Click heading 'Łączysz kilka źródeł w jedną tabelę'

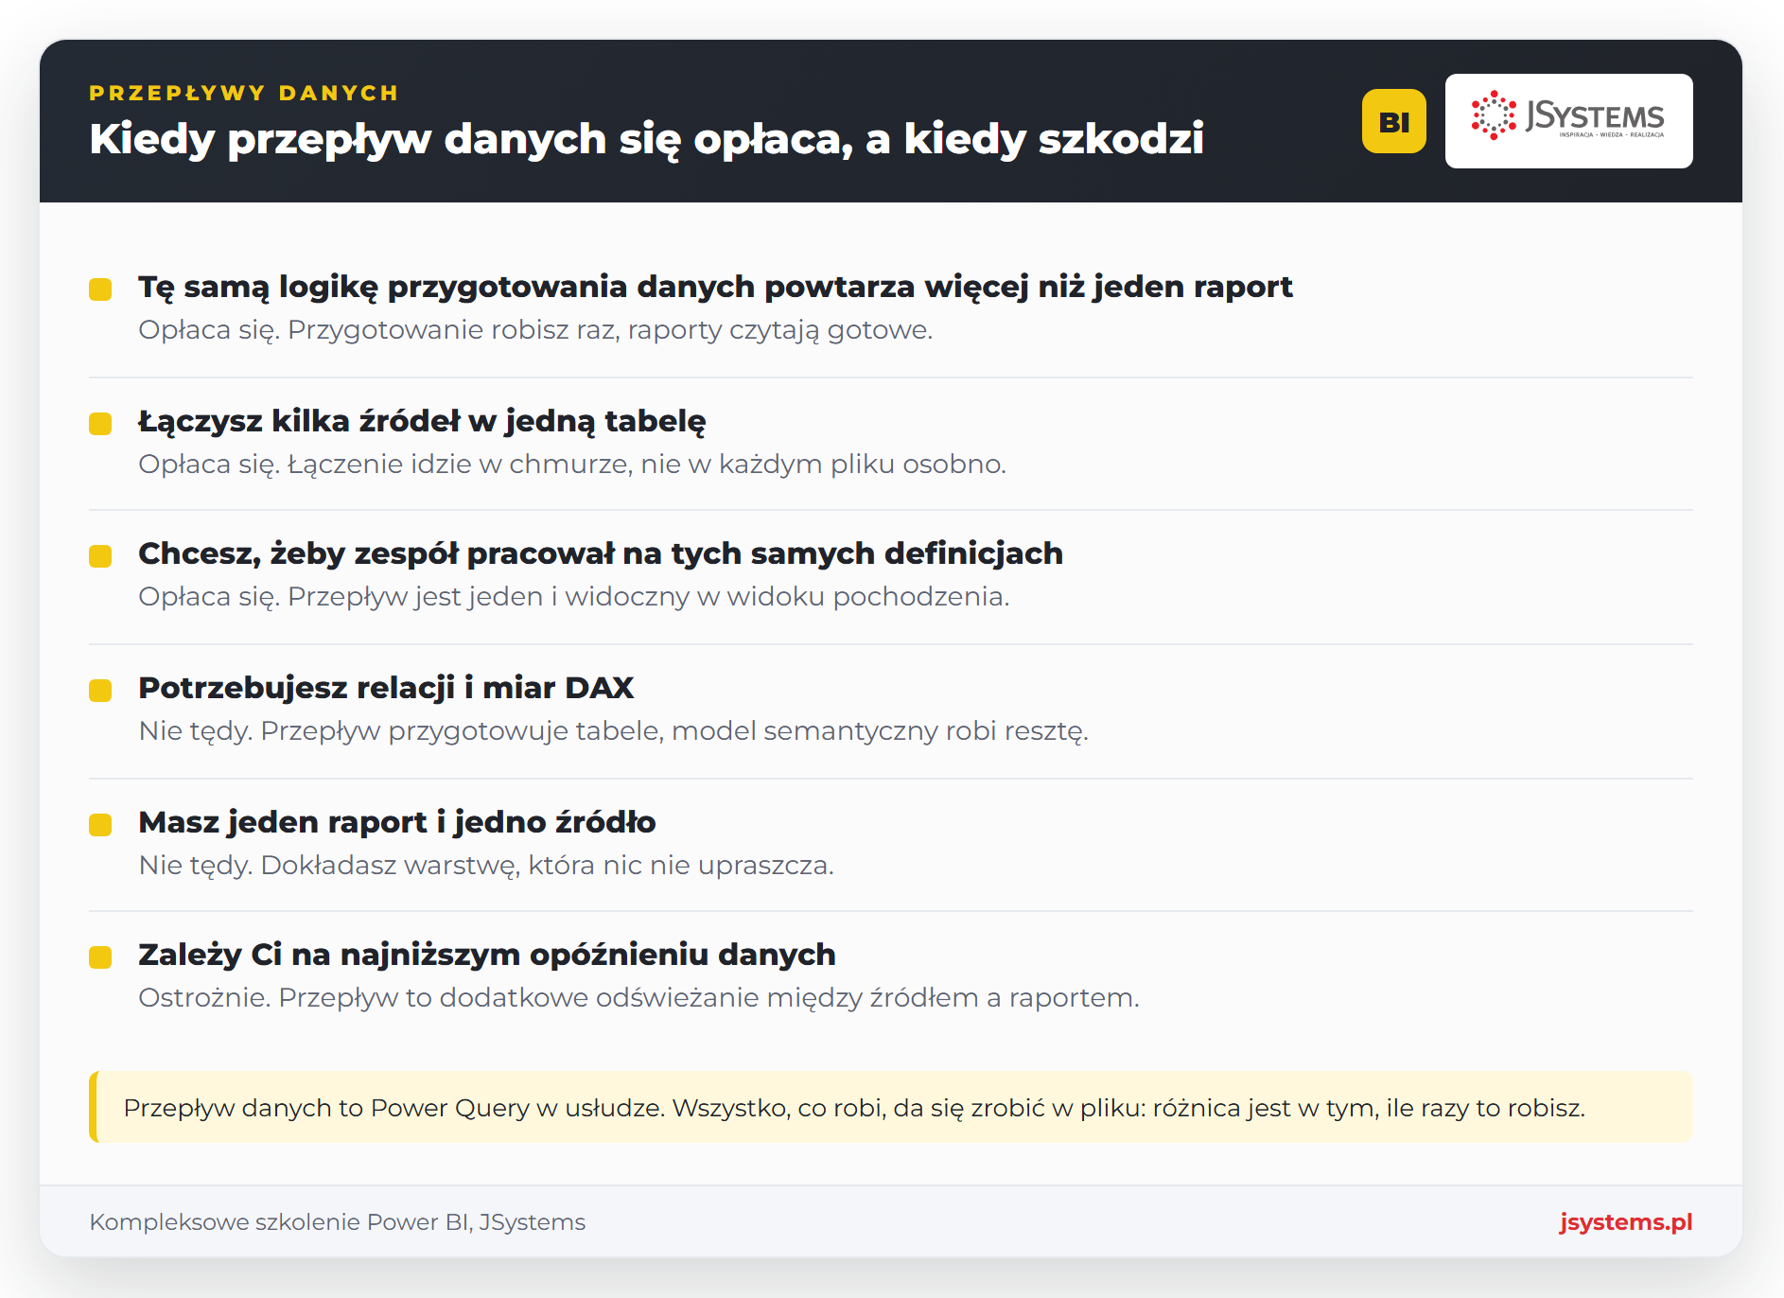(x=422, y=421)
